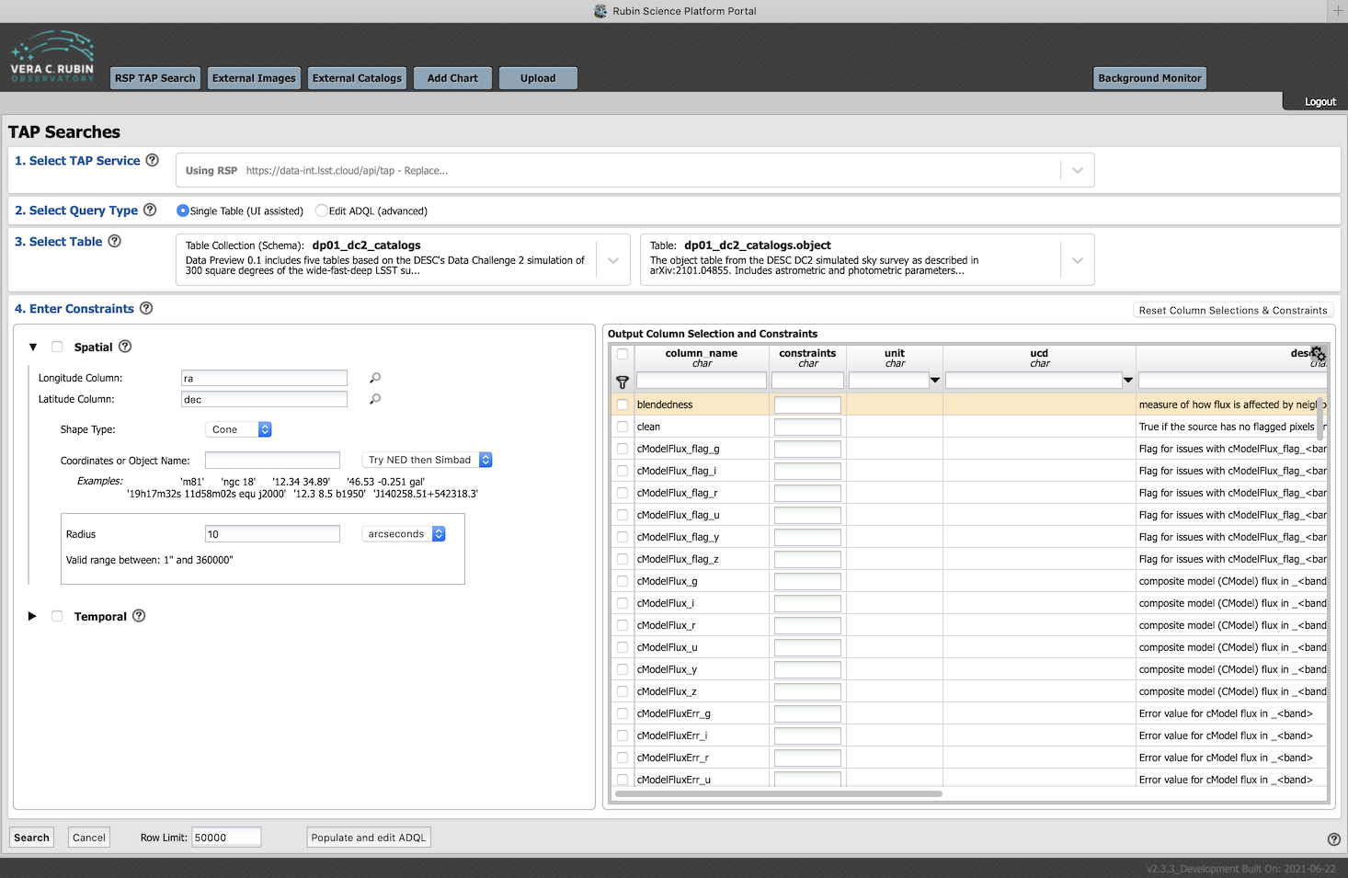The height and width of the screenshot is (878, 1348).
Task: Open table options gear icon
Action: pos(1319,354)
